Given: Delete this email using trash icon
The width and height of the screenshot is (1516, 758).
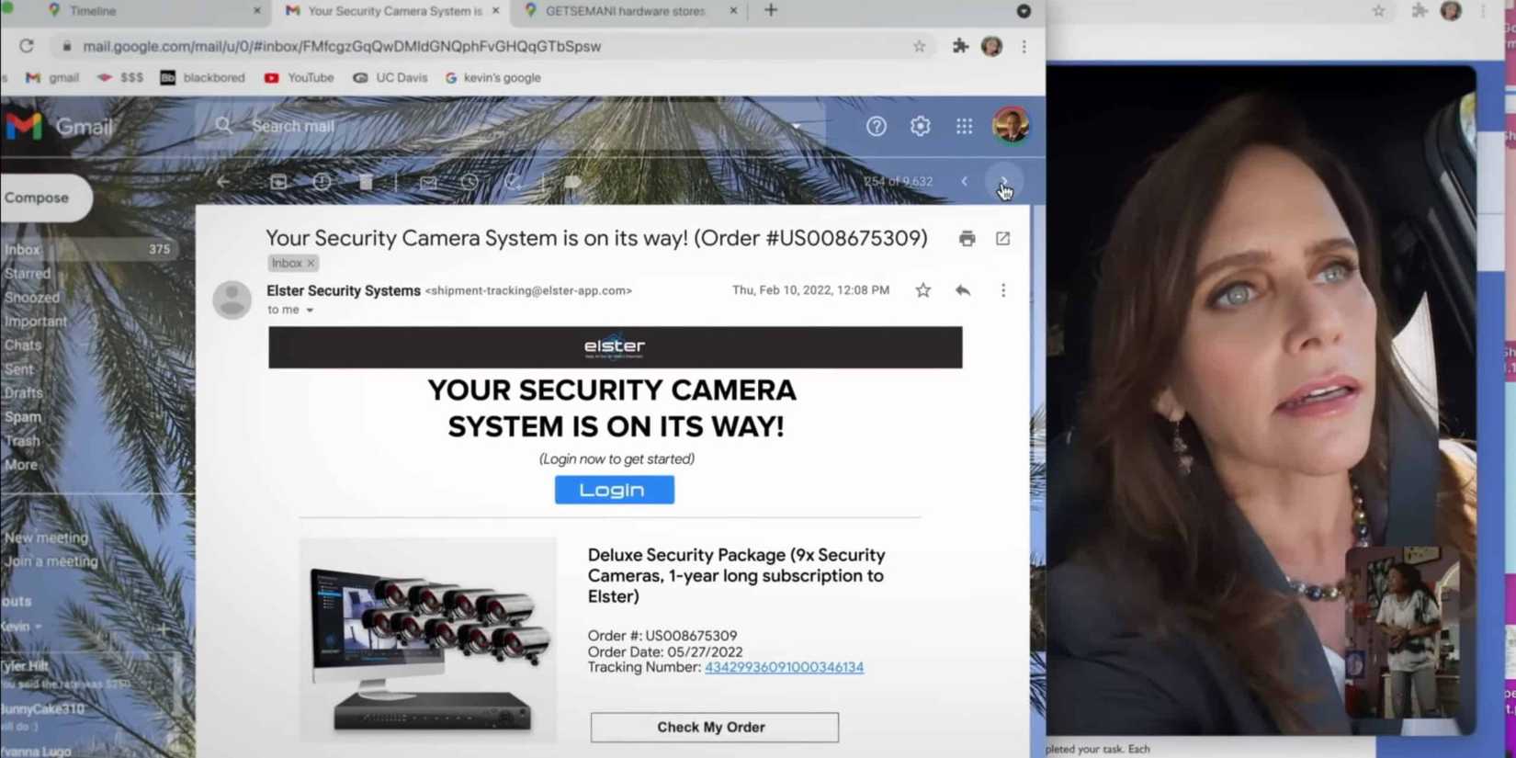Looking at the screenshot, I should coord(366,182).
